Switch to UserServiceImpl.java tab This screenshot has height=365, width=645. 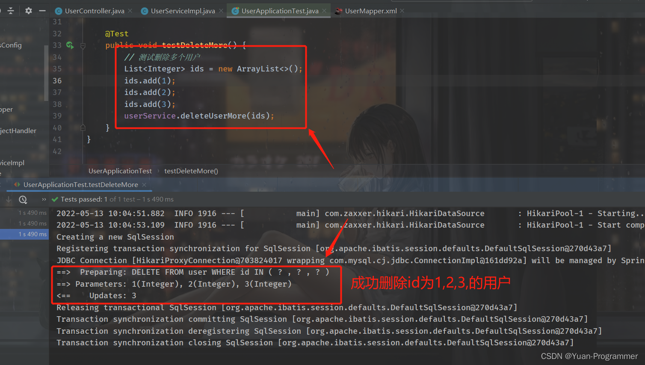tap(183, 11)
